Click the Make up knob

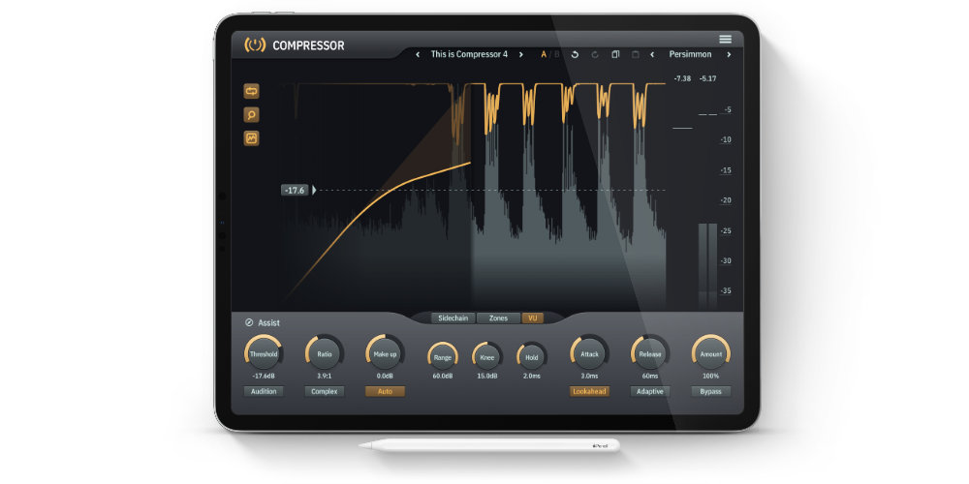(x=385, y=353)
